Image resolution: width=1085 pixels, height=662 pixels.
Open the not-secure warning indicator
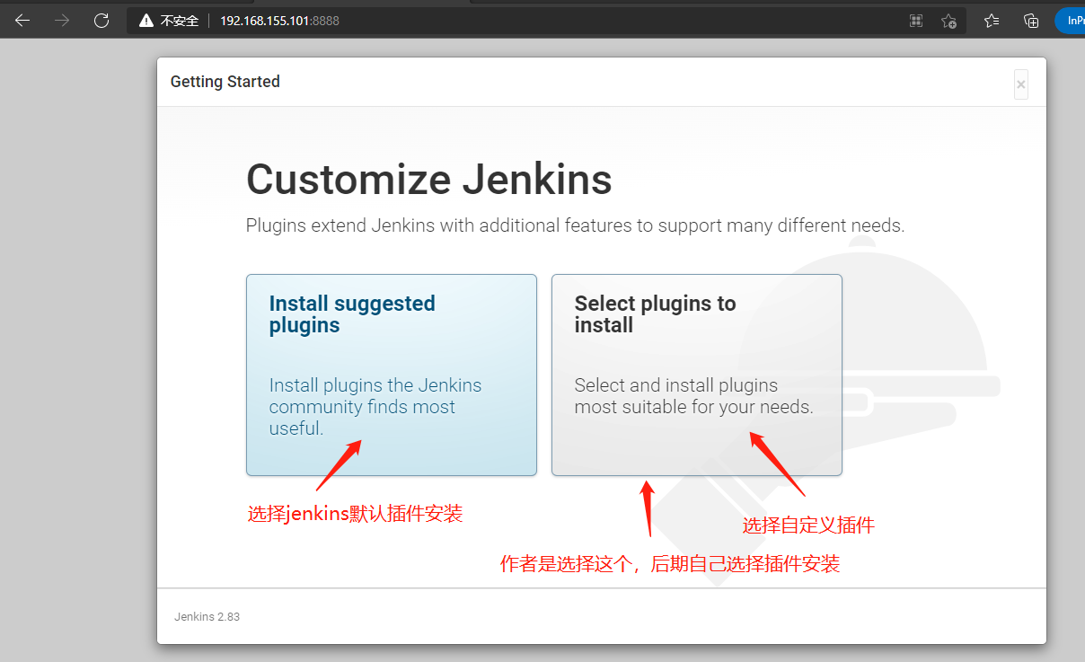point(169,20)
